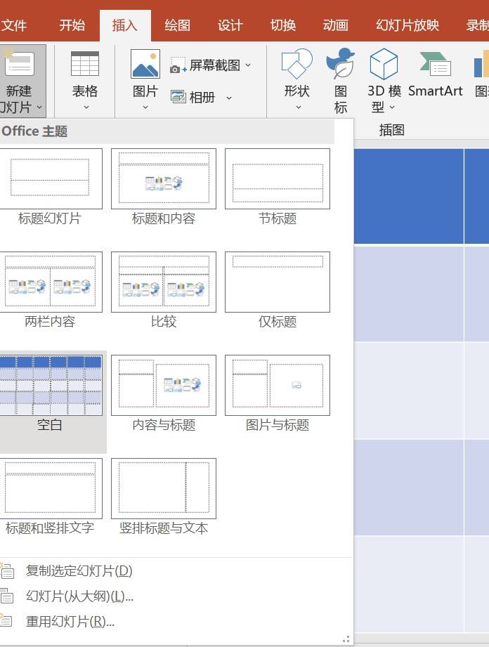Choose the 节标题 layout thumbnail
489x647 pixels.
click(278, 178)
